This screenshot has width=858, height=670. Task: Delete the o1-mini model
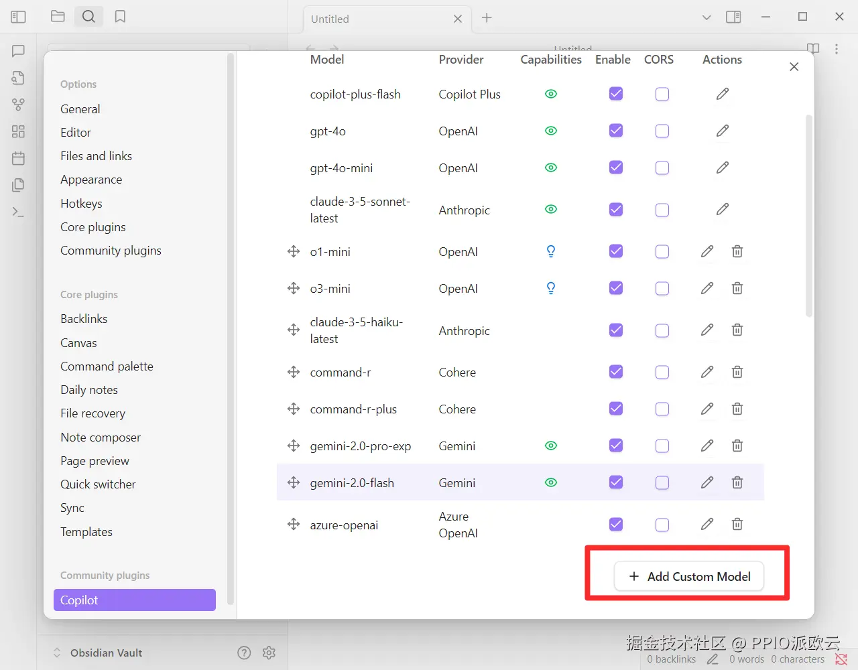[737, 251]
